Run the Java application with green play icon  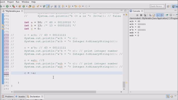(x=7, y=6)
